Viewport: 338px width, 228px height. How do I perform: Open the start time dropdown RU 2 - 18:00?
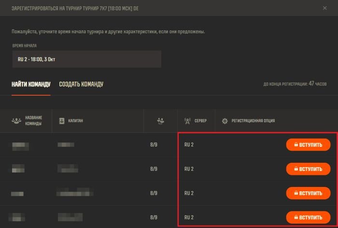click(86, 59)
